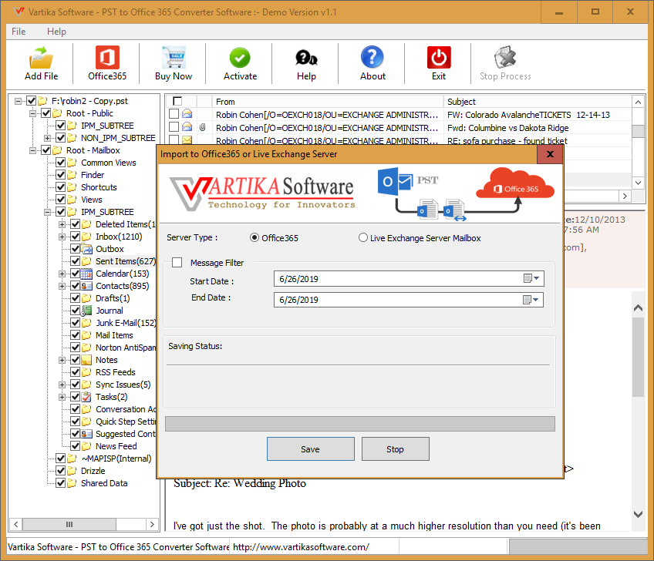Enable the Message Filter checkbox
Image resolution: width=654 pixels, height=561 pixels.
coord(177,262)
